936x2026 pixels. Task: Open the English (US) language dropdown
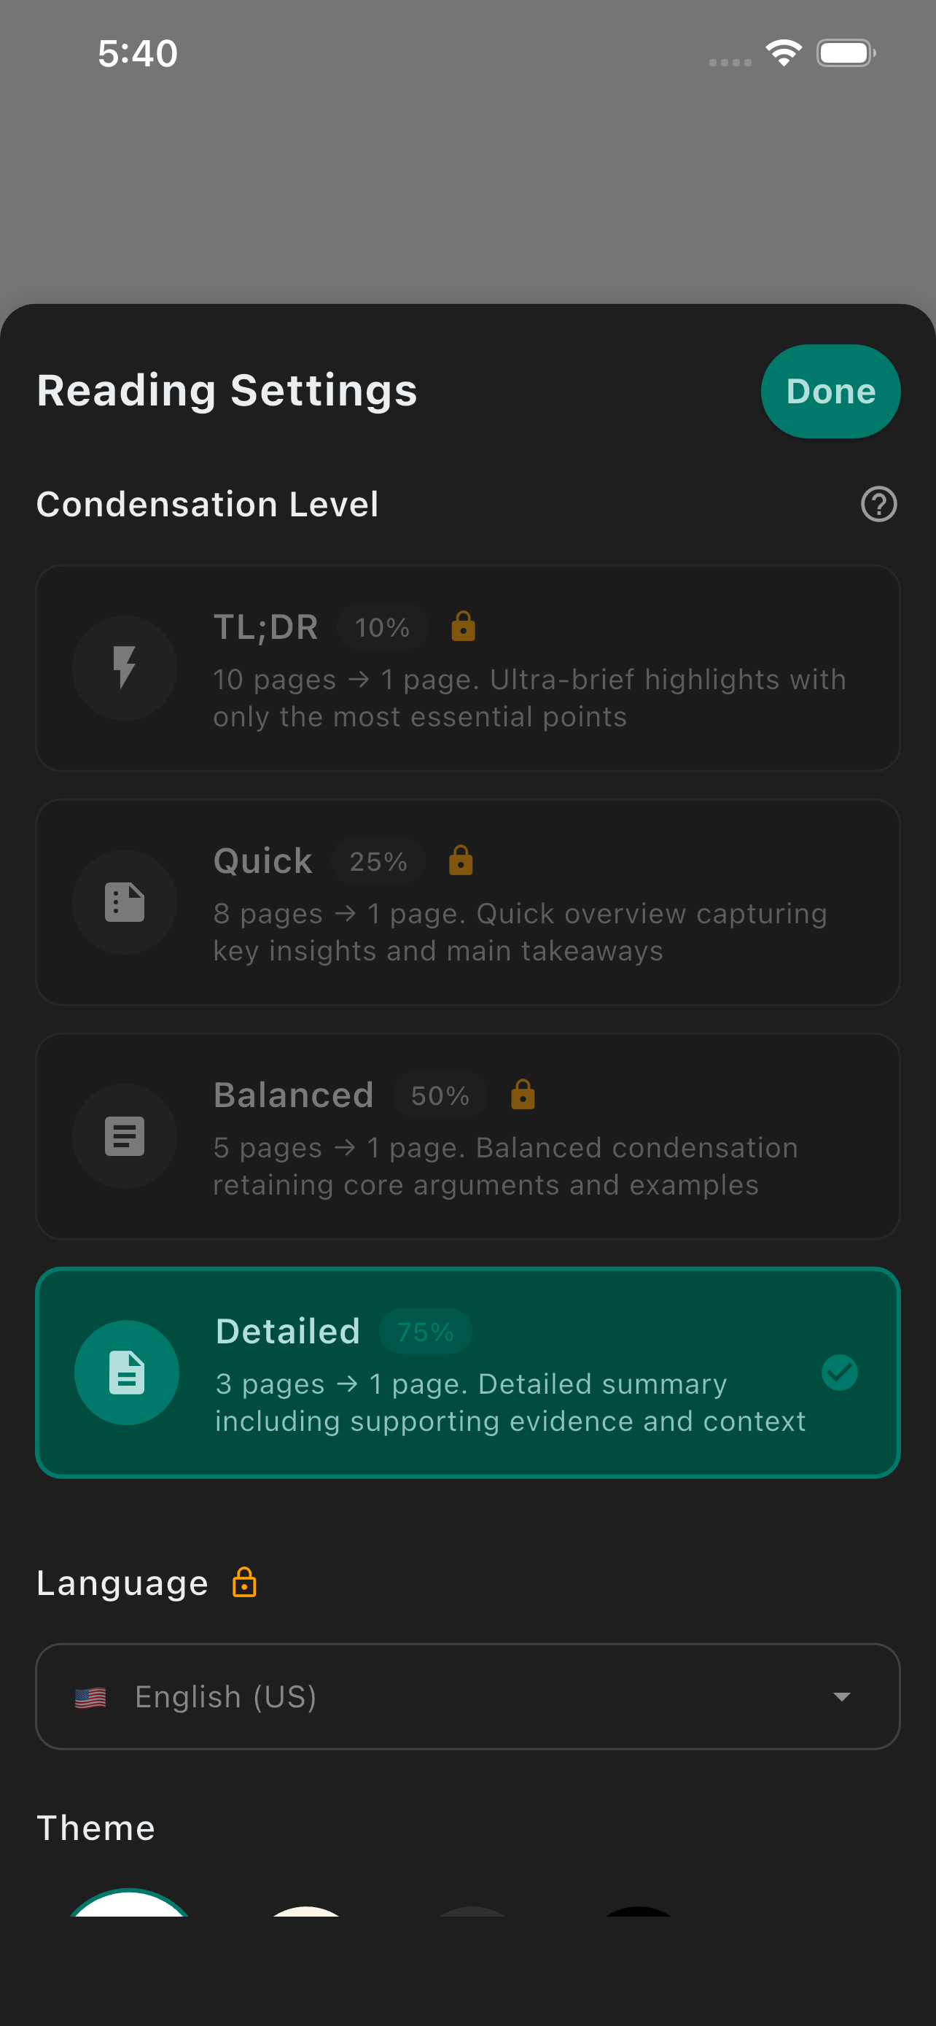467,1696
